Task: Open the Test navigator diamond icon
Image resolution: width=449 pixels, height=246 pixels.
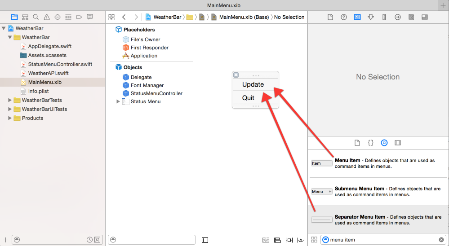Action: coord(57,17)
